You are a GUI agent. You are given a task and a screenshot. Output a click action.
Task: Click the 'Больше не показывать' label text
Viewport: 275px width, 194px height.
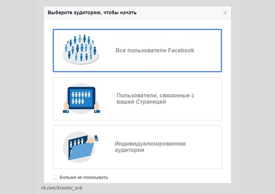[x=84, y=177]
